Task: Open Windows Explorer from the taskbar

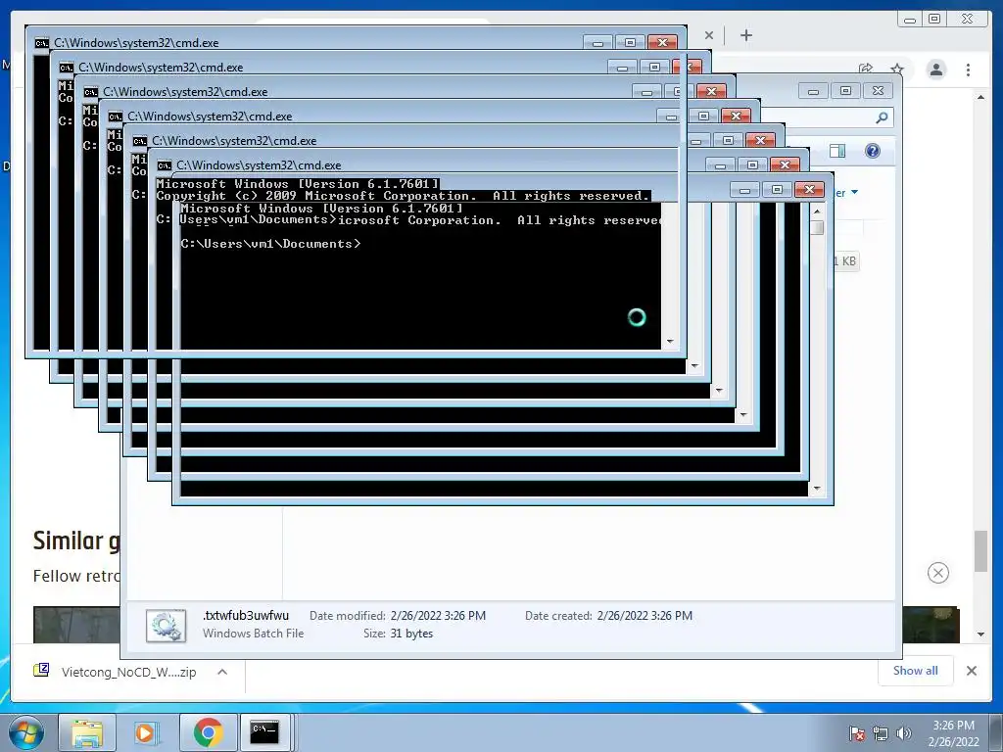Action: [x=87, y=732]
